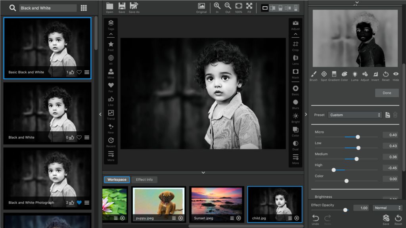Click the Save As toolbar icon
406x228 pixels.
coord(134,8)
